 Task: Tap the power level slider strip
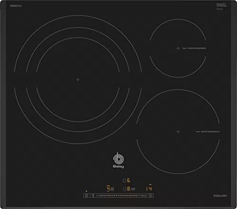(x=118, y=196)
